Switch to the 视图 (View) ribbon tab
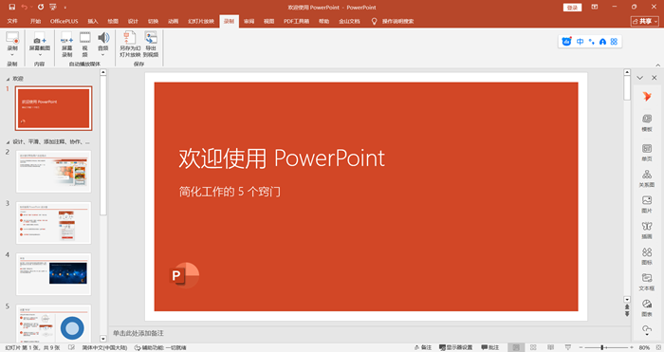 [268, 21]
